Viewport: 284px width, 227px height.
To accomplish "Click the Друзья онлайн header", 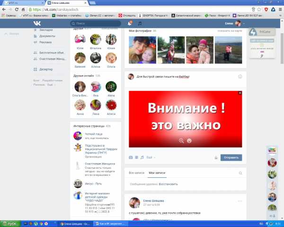I will 83,76.
